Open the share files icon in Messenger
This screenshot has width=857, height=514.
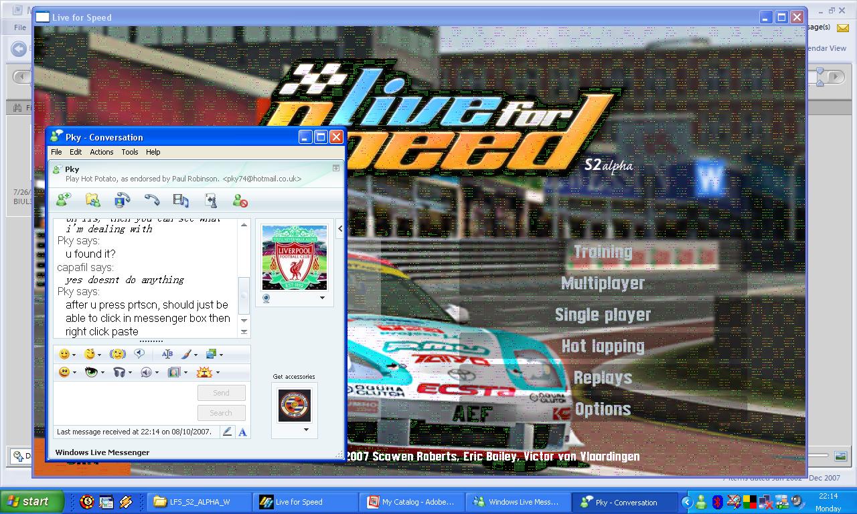point(93,199)
